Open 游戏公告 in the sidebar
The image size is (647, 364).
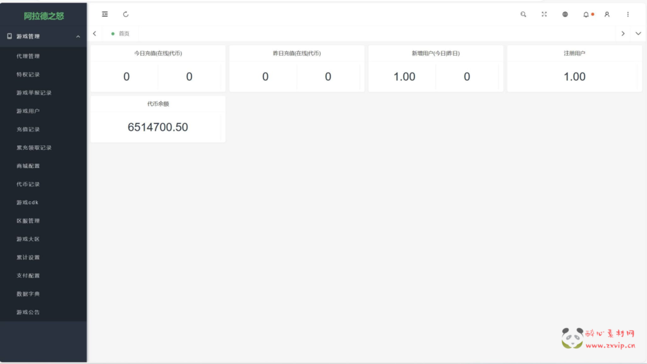[28, 312]
